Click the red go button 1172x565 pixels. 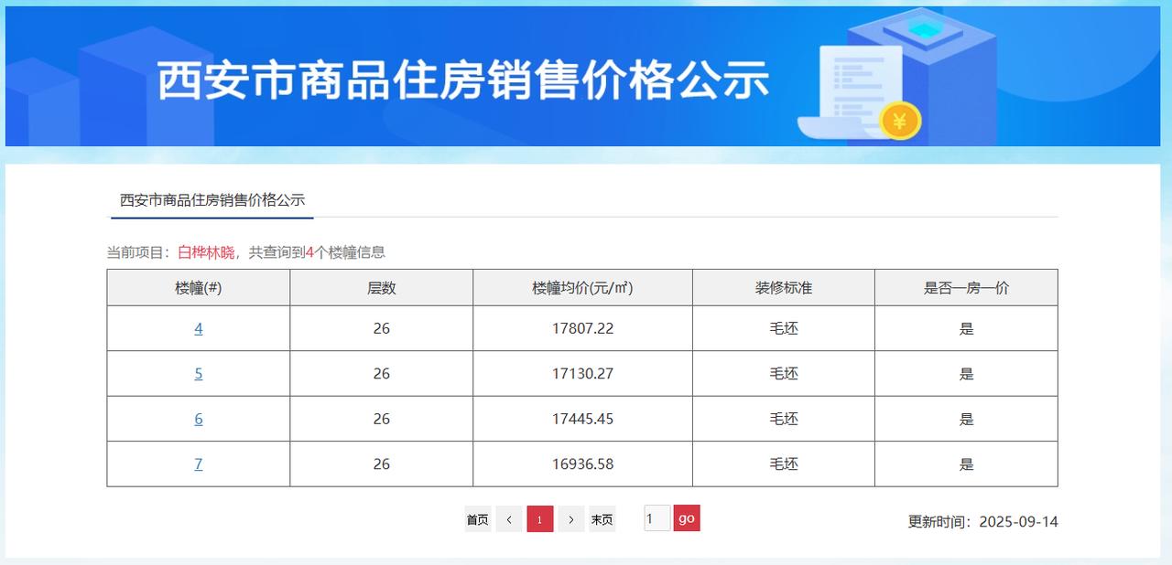pos(687,518)
